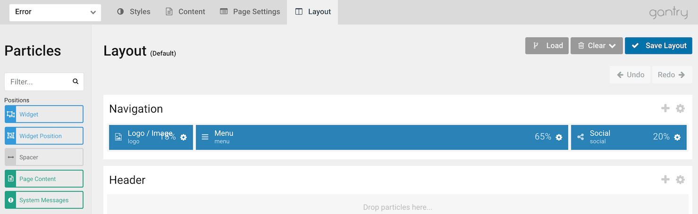Open Navigation section settings gear

[x=680, y=108]
